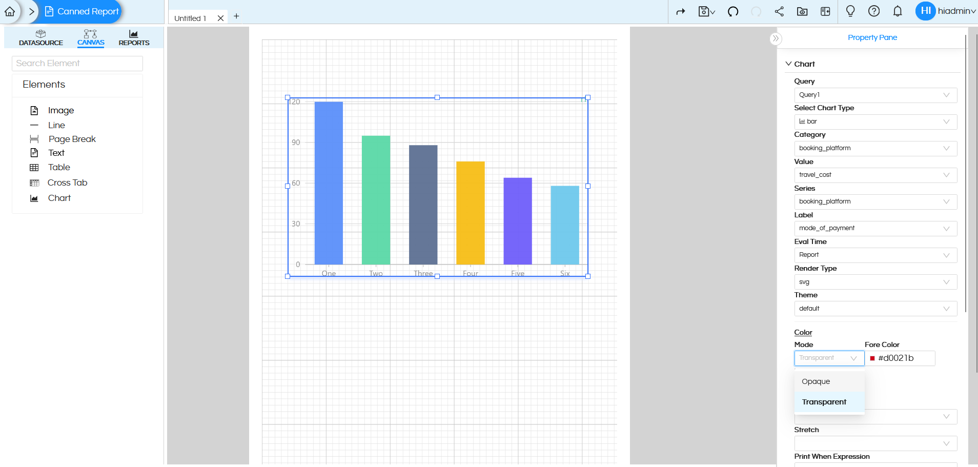978x467 pixels.
Task: Choose Opaque in the Mode dropdown
Action: (816, 381)
